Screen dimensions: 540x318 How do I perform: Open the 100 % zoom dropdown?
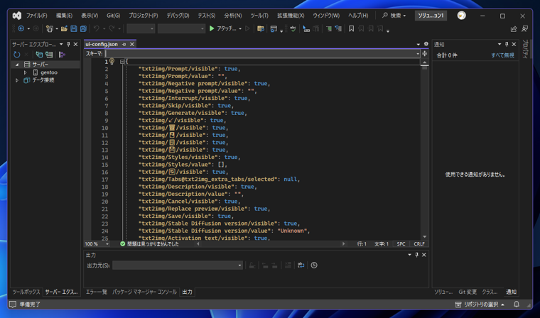tap(107, 244)
